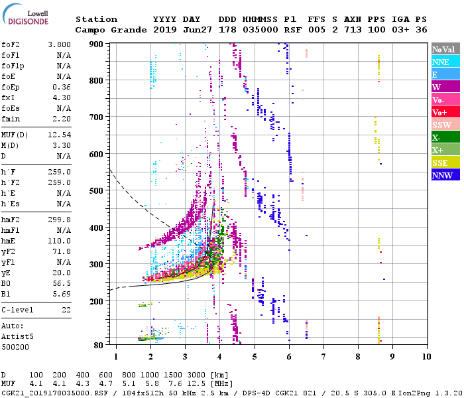The width and height of the screenshot is (464, 398).
Task: Click the foF2 value 3.800
Action: pos(59,44)
